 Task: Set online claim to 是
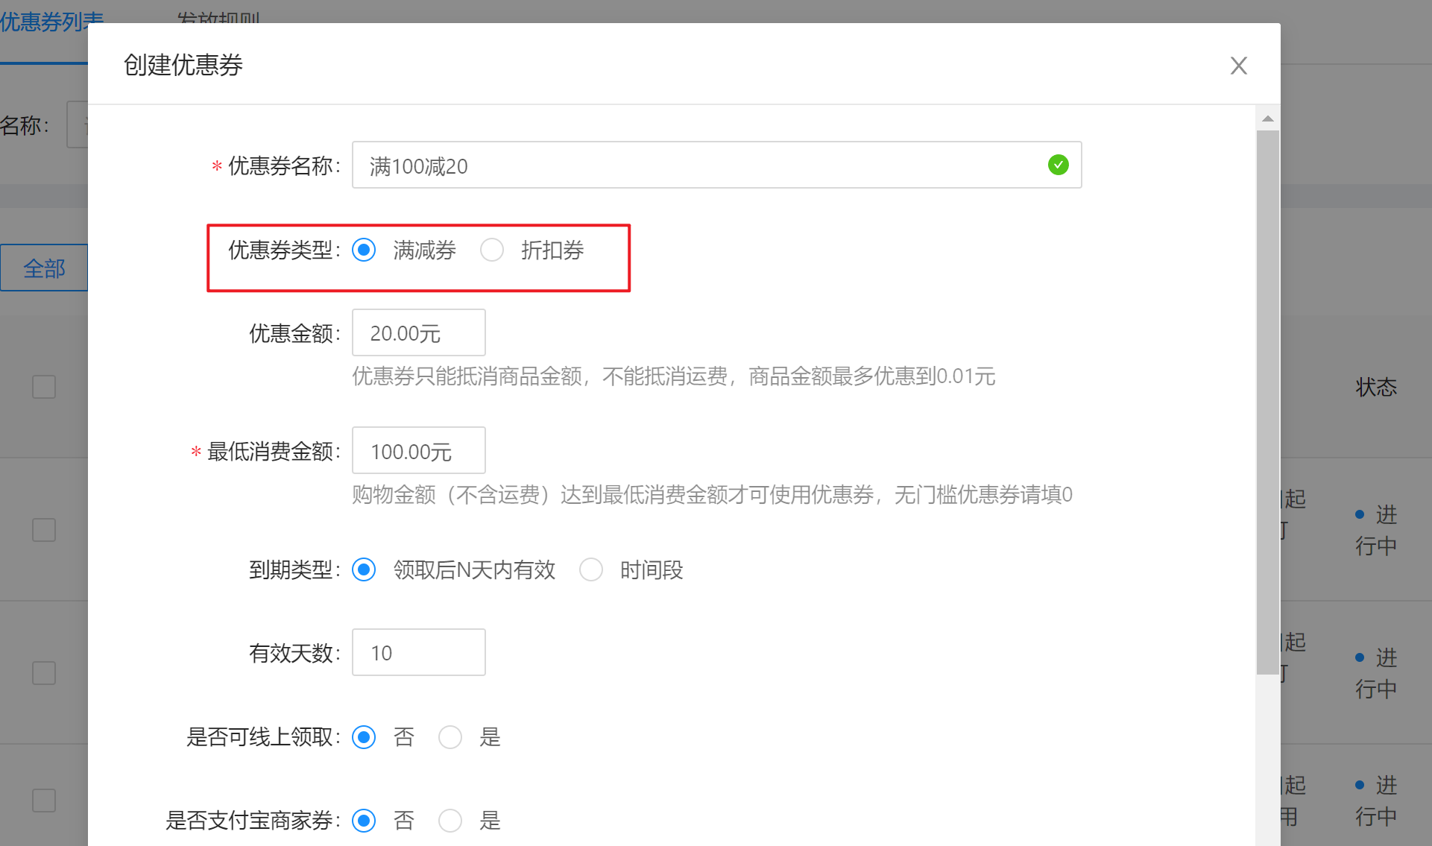tap(450, 737)
